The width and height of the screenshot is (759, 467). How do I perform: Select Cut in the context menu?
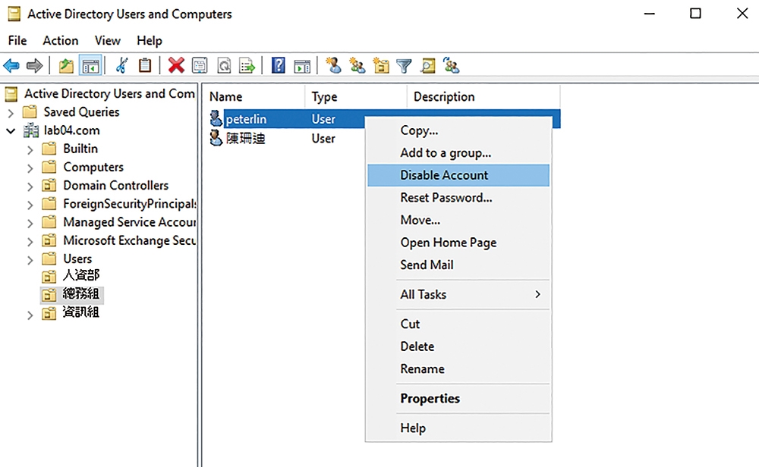(458, 324)
